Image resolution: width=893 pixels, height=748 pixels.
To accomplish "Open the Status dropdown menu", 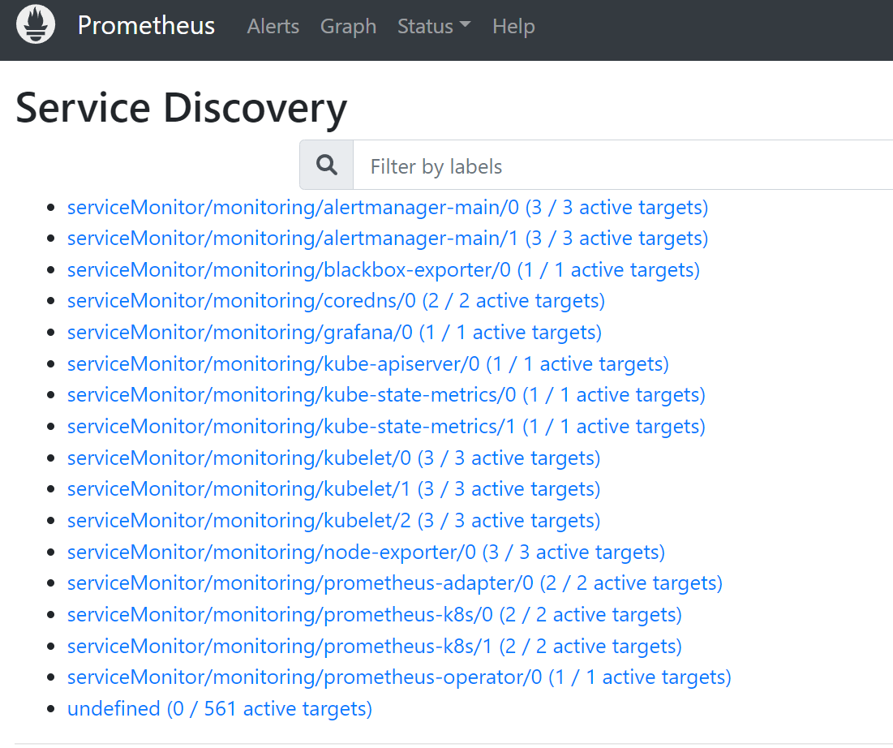I will coord(434,26).
